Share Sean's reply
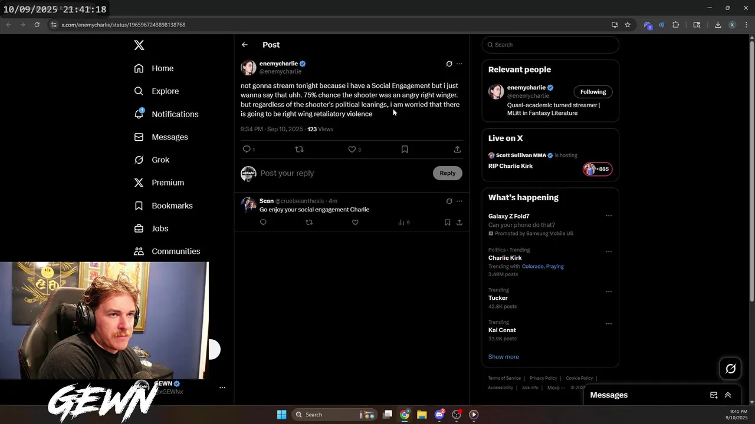 459,223
